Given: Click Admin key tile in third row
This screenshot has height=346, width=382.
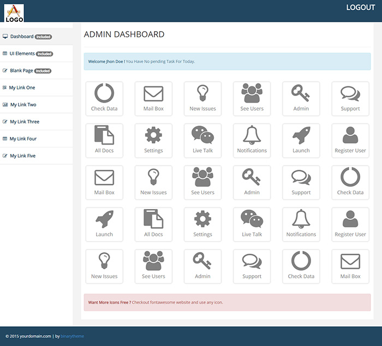Looking at the screenshot, I should pyautogui.click(x=252, y=182).
